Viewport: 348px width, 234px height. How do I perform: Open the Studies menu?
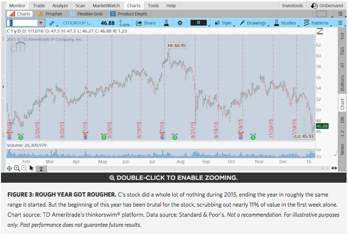tap(285, 23)
